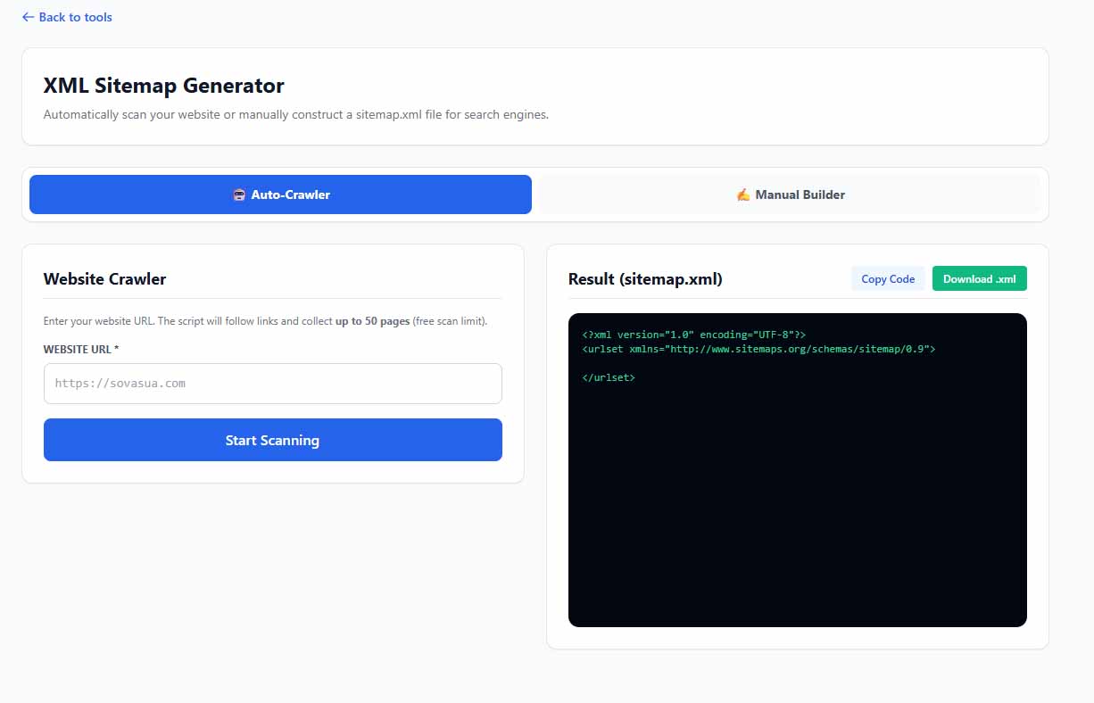The width and height of the screenshot is (1094, 703).
Task: Click the 'WEBSITE URL *' label
Action: pos(81,349)
